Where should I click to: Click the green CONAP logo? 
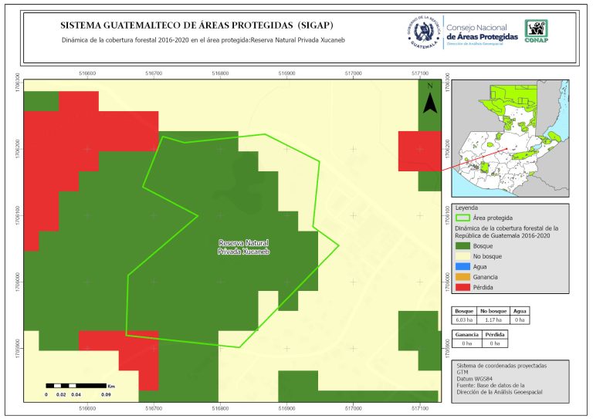(537, 29)
